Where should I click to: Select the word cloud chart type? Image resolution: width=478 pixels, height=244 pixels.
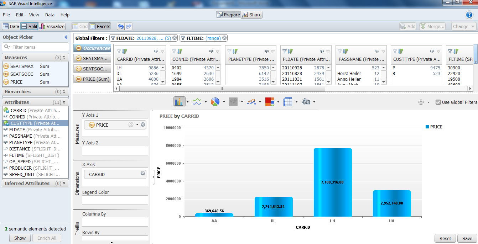click(306, 102)
